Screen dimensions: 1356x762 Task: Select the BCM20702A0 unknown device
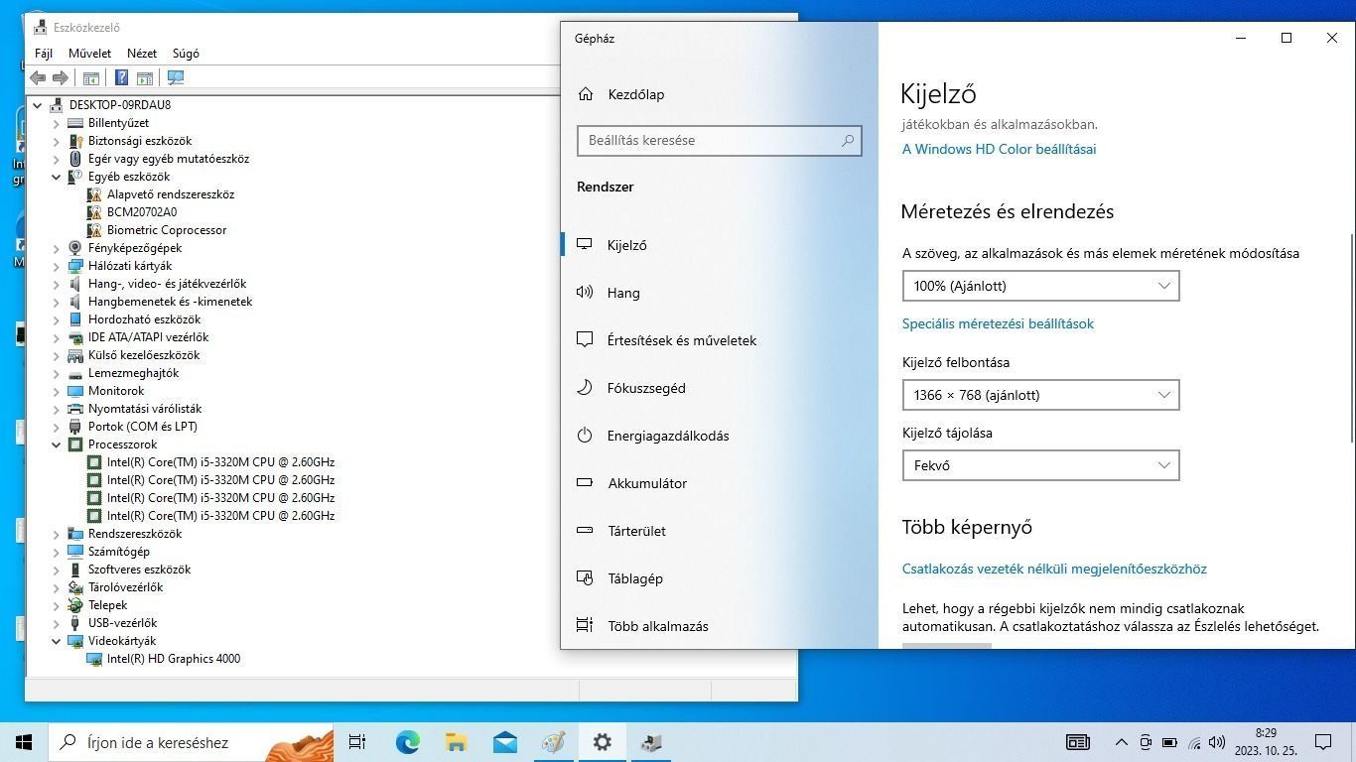click(142, 212)
